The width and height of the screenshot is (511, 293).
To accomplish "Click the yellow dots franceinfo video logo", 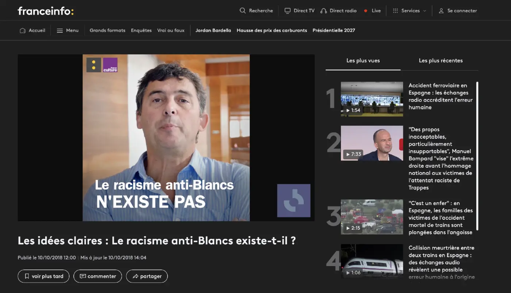I will 94,65.
